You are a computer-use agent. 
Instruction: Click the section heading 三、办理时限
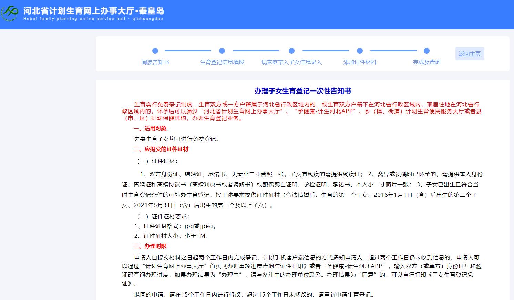click(150, 246)
